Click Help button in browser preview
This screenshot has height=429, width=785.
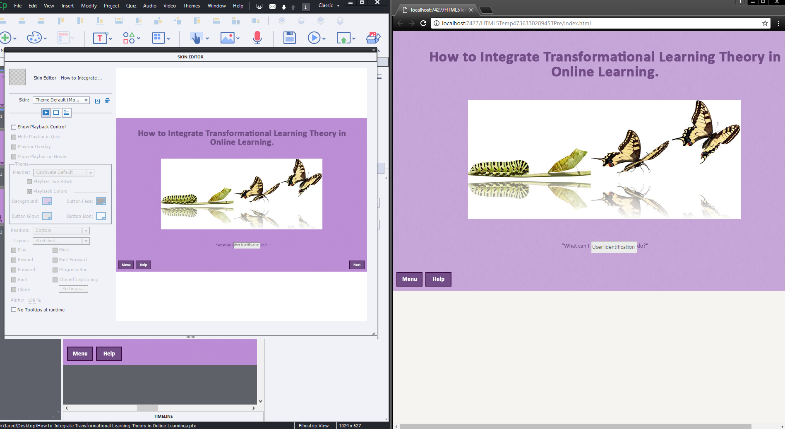(x=439, y=279)
